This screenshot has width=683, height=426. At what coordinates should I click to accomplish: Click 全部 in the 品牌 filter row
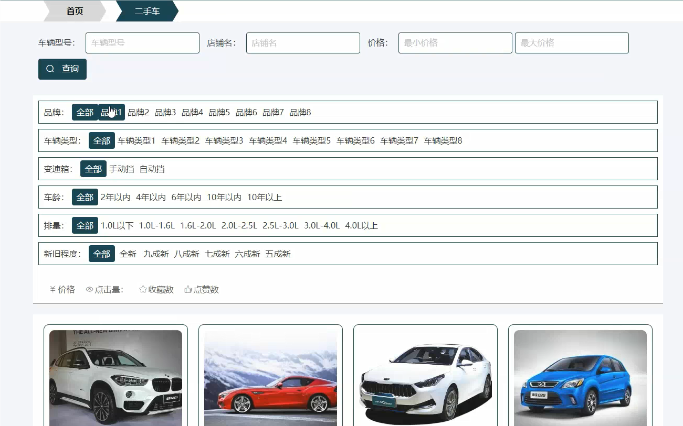[85, 112]
